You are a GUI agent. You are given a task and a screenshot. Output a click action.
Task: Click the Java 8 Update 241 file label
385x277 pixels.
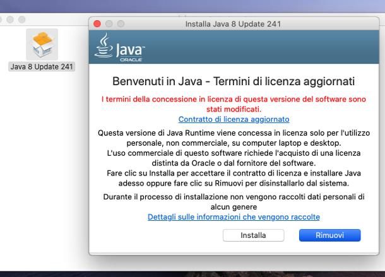click(x=42, y=67)
